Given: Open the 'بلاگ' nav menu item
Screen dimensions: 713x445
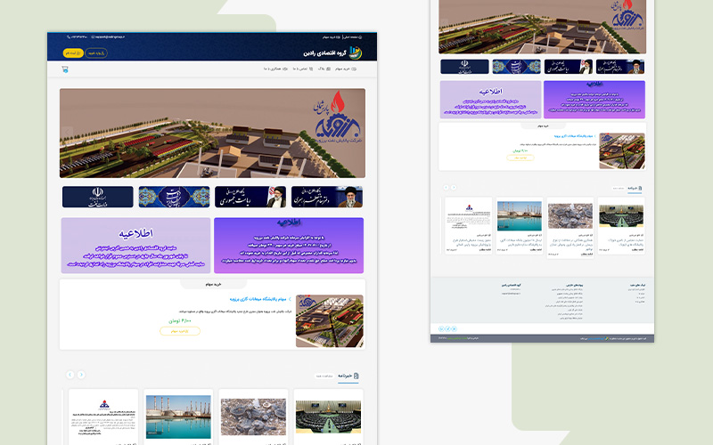Looking at the screenshot, I should coord(324,69).
